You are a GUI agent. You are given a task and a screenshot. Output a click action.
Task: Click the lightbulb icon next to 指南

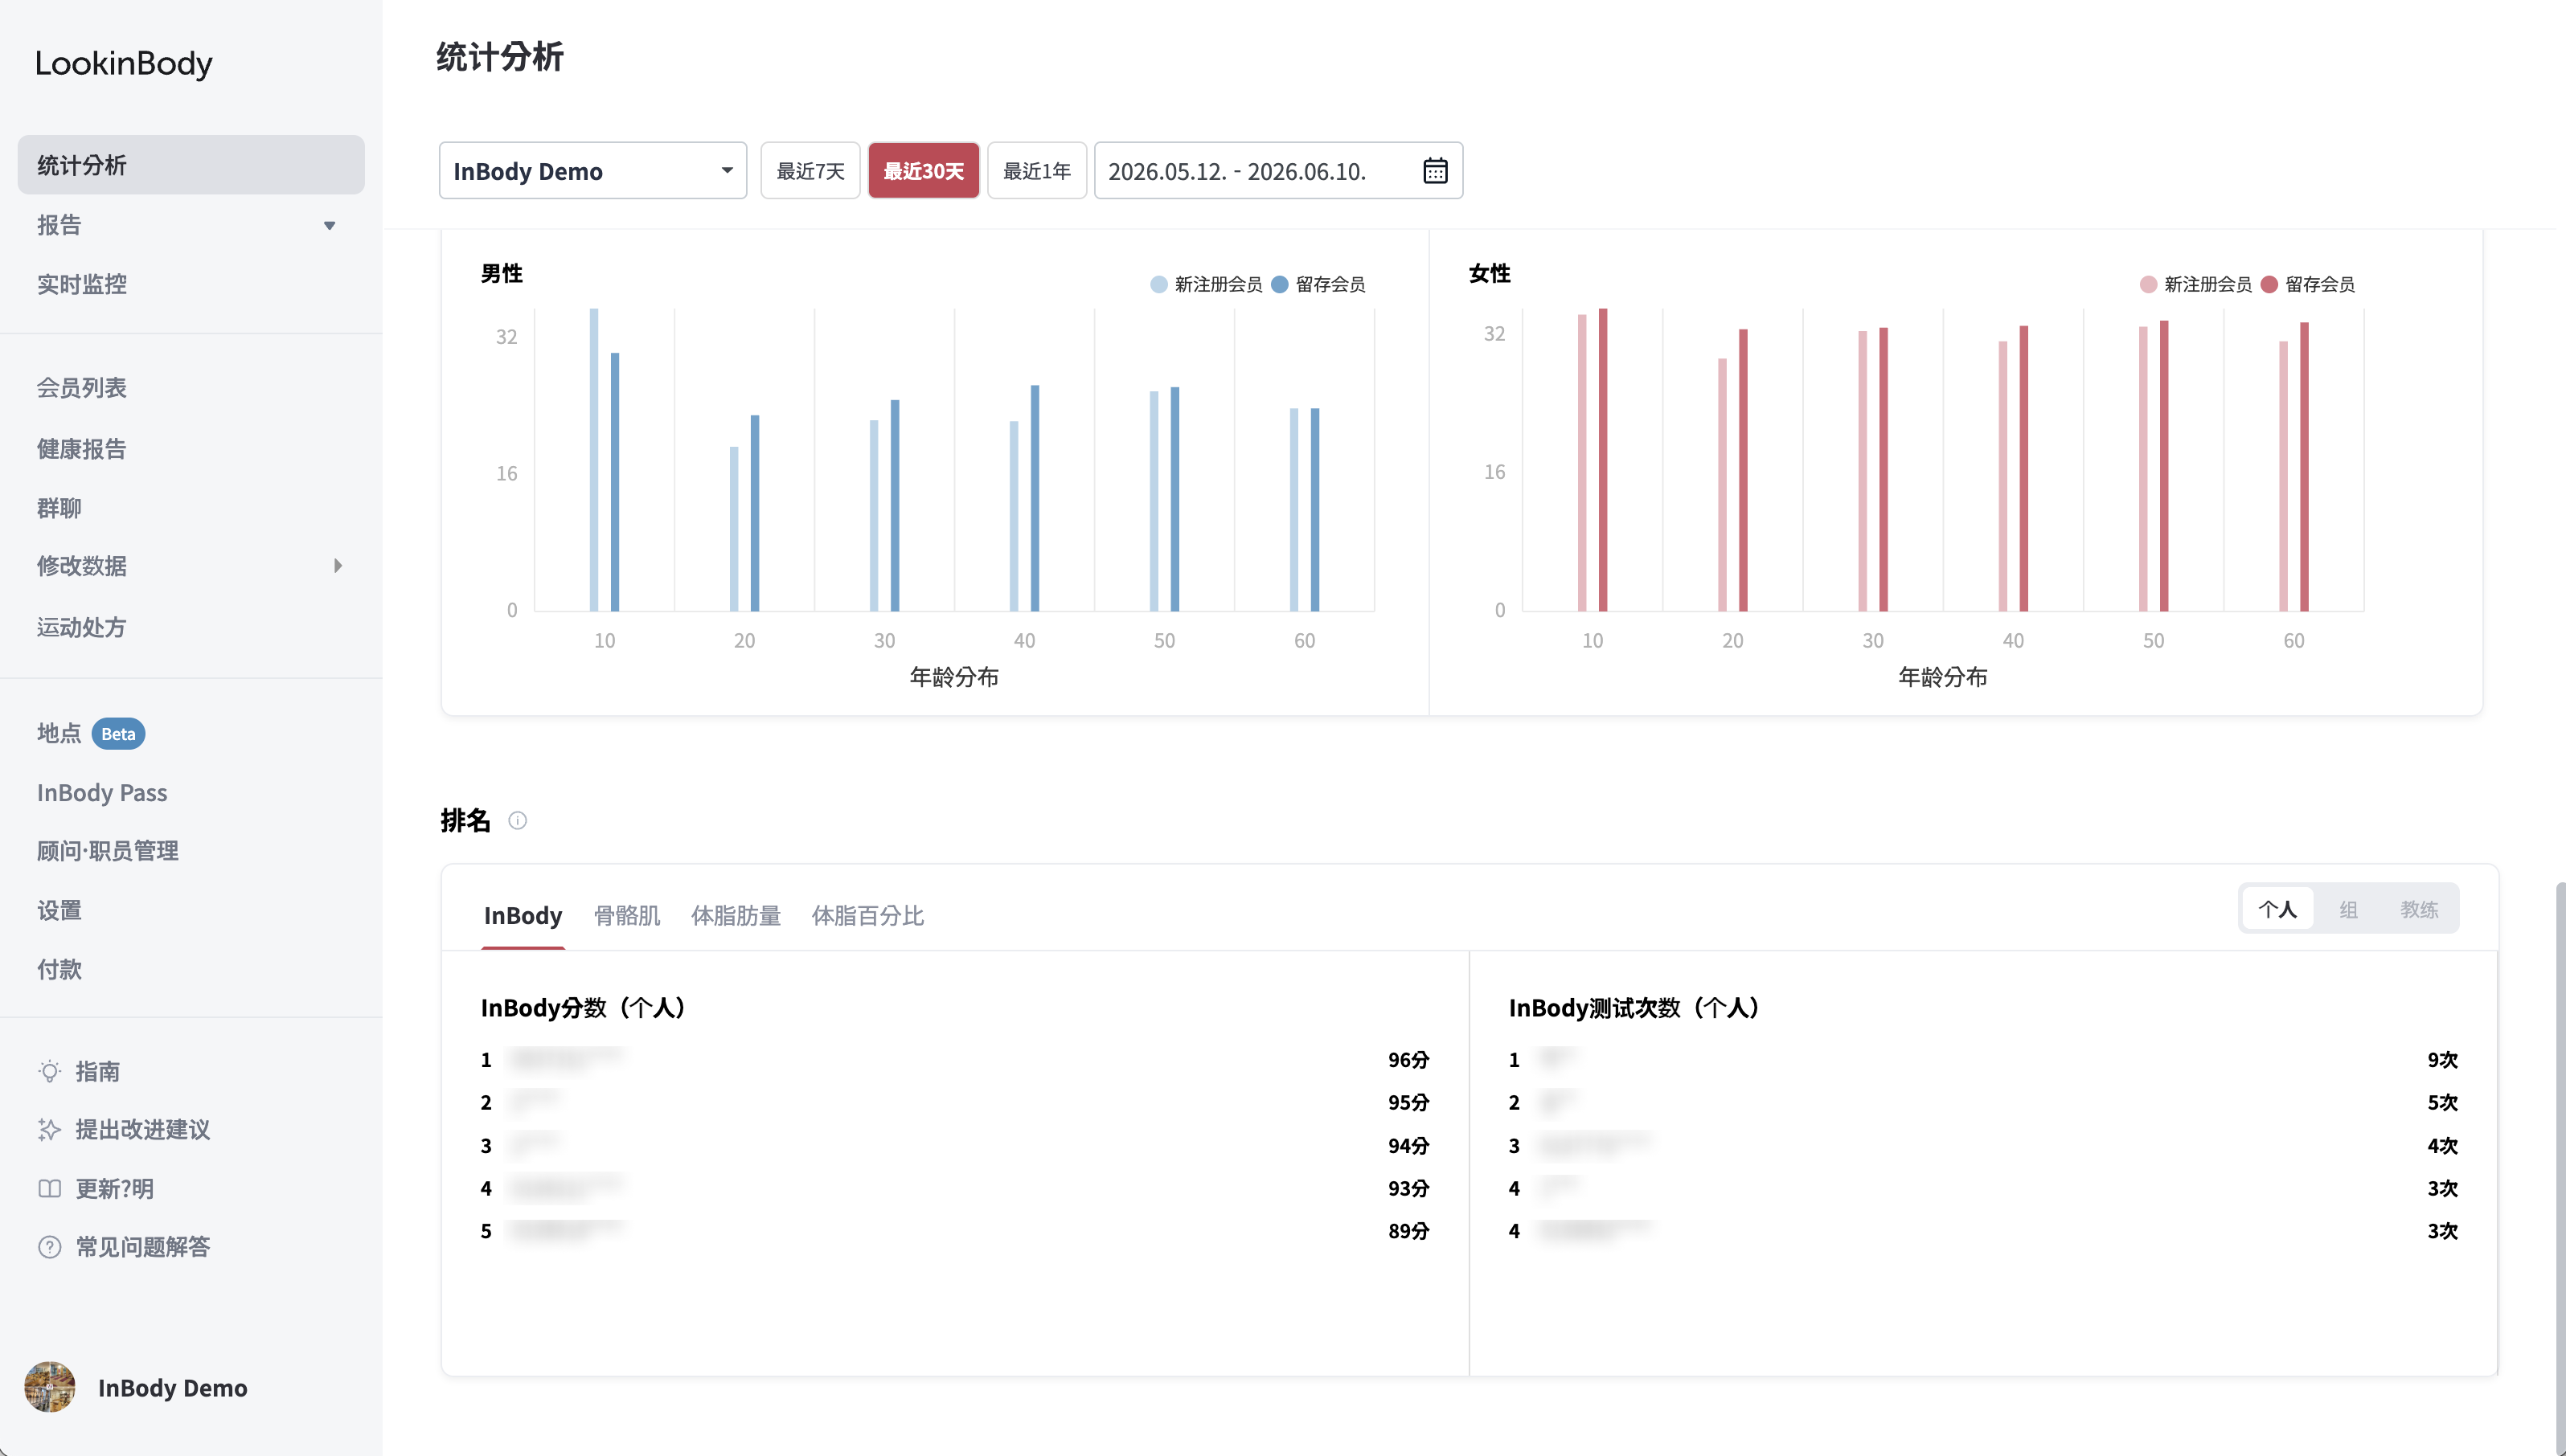pos(49,1071)
